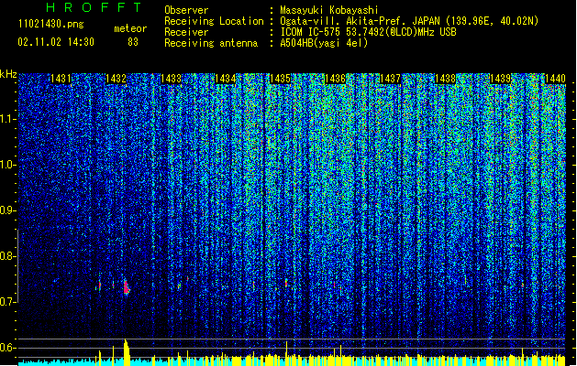Click the 0.6 kHz axis label
The image size is (577, 366).
[x=8, y=348]
